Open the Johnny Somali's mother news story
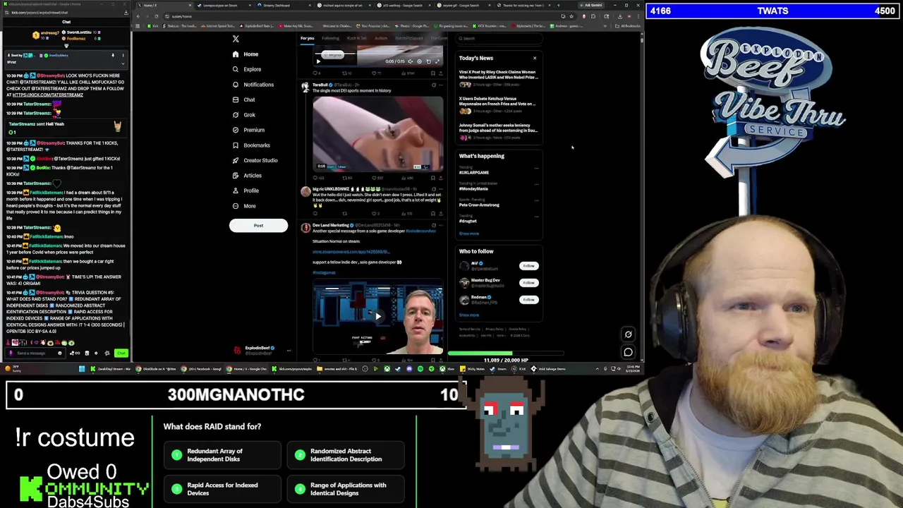903x508 pixels. tap(498, 131)
